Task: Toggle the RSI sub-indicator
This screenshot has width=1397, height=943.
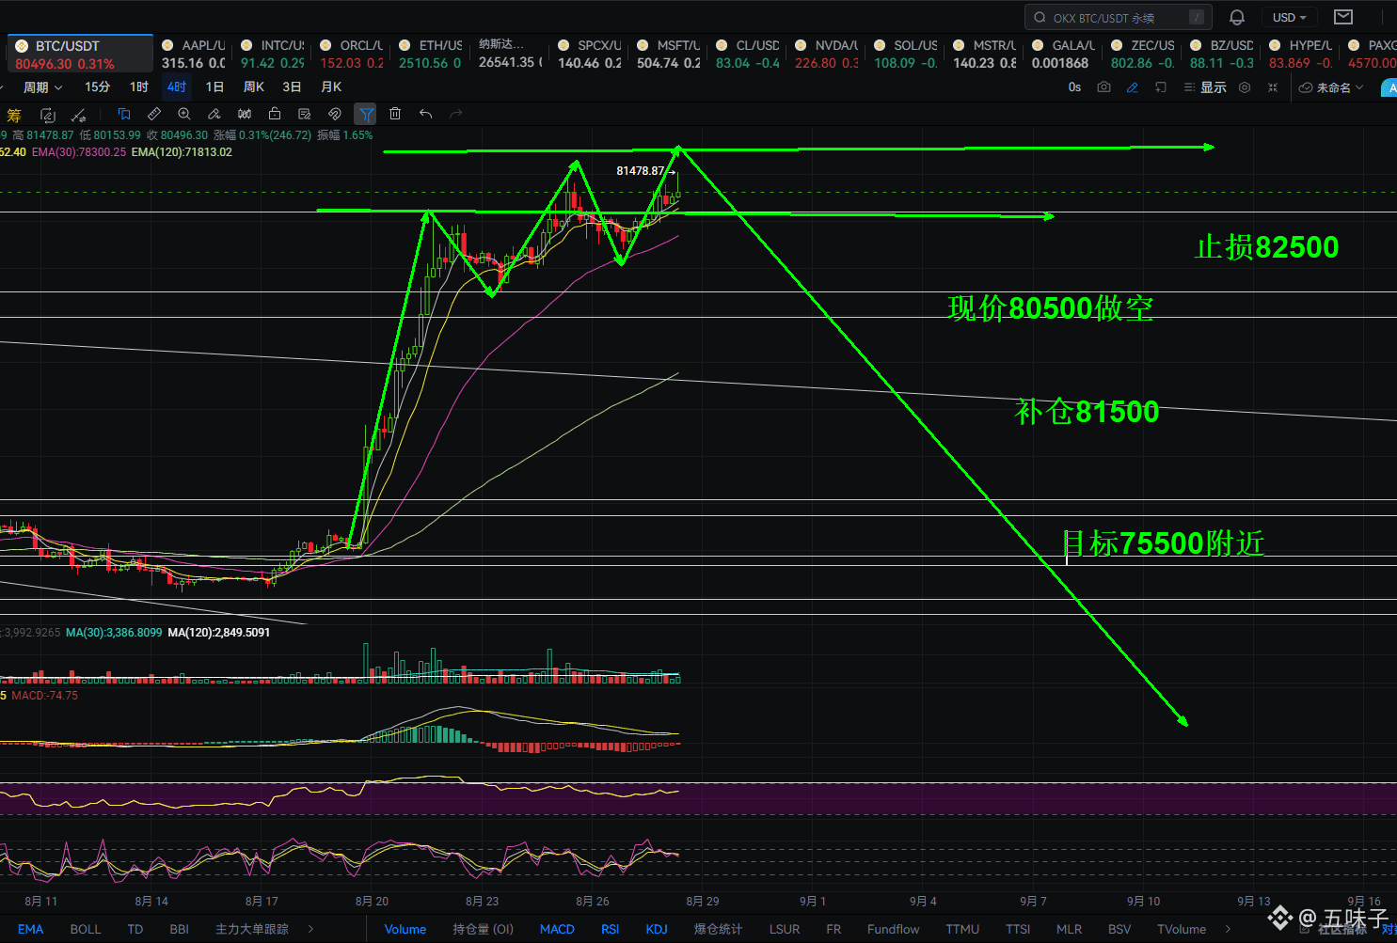Action: tap(611, 929)
